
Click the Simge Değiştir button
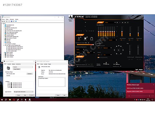(x=17, y=69)
